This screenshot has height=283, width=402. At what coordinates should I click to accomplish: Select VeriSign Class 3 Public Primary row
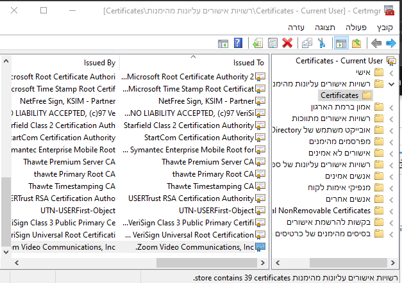[138, 223]
